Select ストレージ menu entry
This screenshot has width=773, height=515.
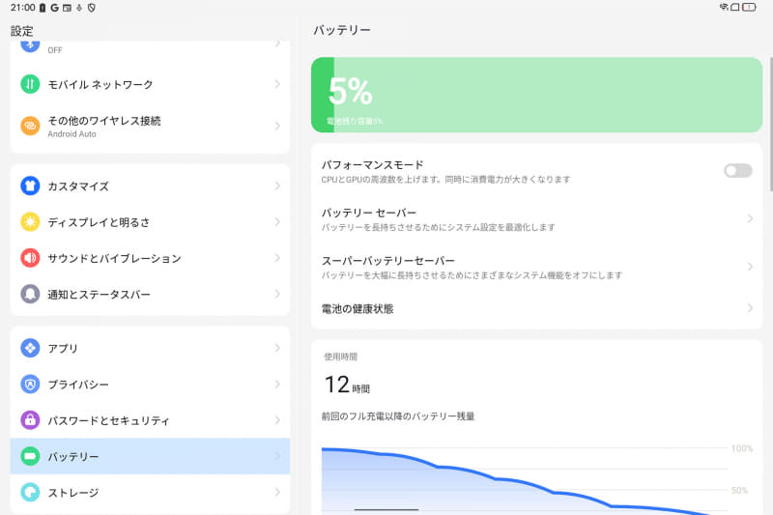(150, 493)
